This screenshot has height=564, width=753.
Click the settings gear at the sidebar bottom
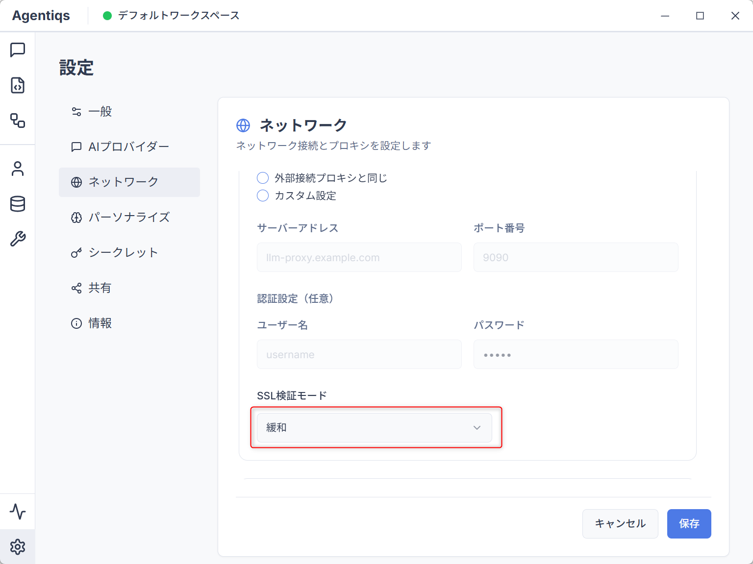[x=18, y=547]
